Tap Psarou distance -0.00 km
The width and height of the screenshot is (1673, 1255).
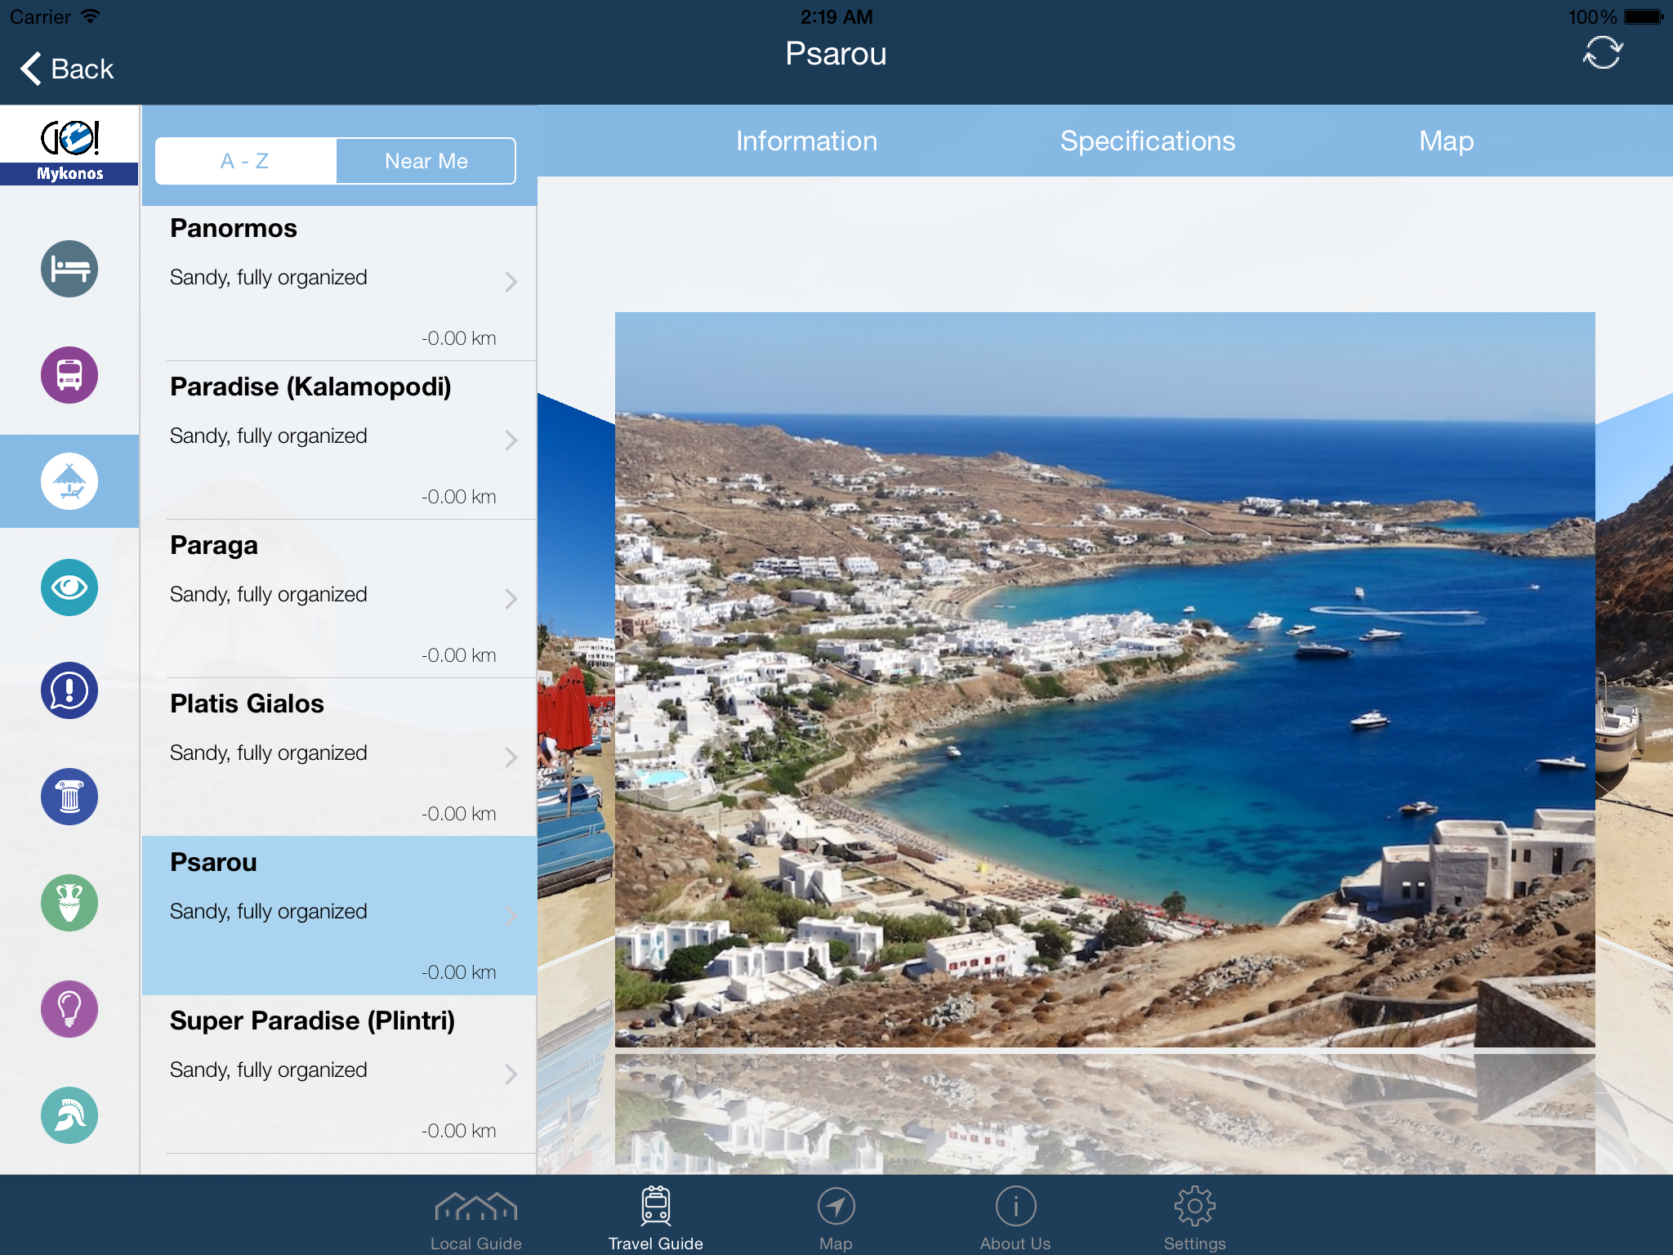point(458,972)
